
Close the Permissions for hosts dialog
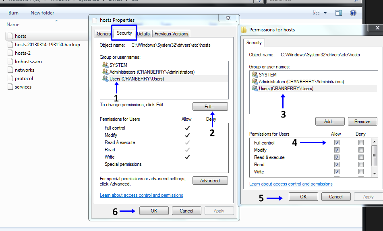point(377,28)
